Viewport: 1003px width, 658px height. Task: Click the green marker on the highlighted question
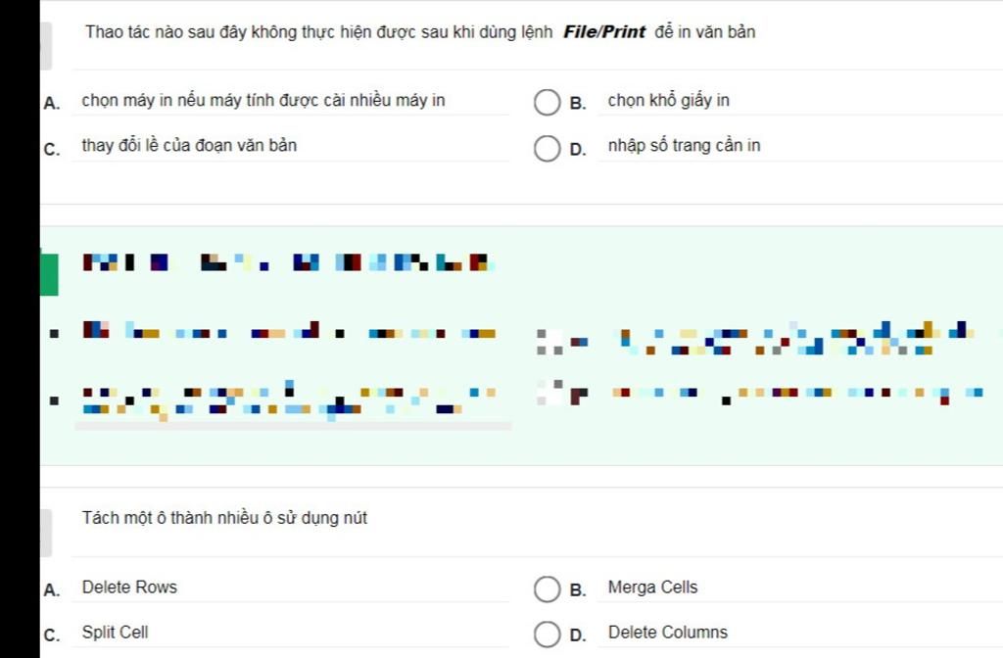coord(48,273)
